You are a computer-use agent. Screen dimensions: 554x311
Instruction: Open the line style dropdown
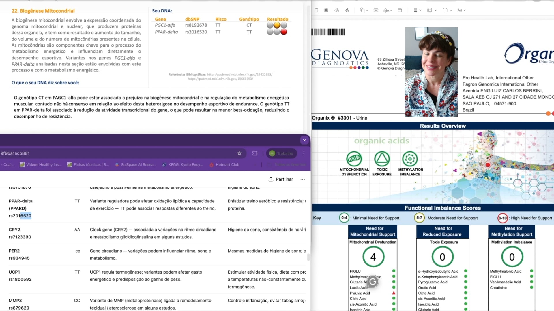417,10
